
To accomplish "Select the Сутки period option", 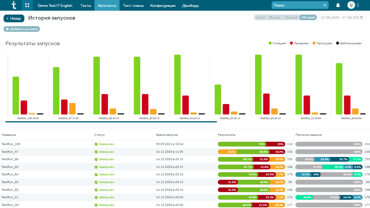I will [x=260, y=18].
